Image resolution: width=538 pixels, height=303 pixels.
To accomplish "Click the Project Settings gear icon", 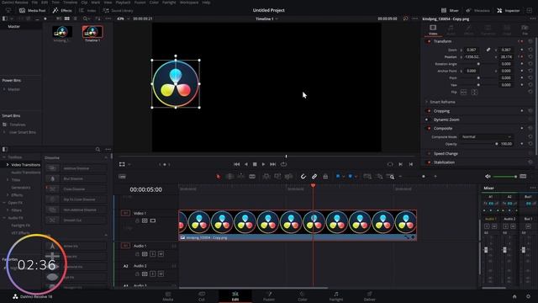I will 528,296.
